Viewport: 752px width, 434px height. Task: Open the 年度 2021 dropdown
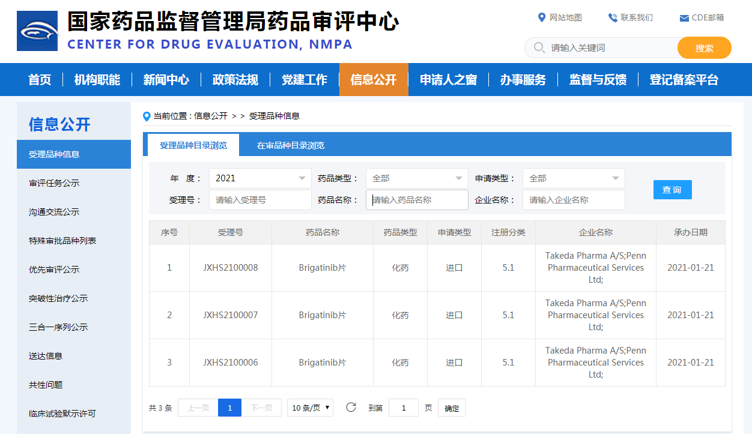[260, 178]
